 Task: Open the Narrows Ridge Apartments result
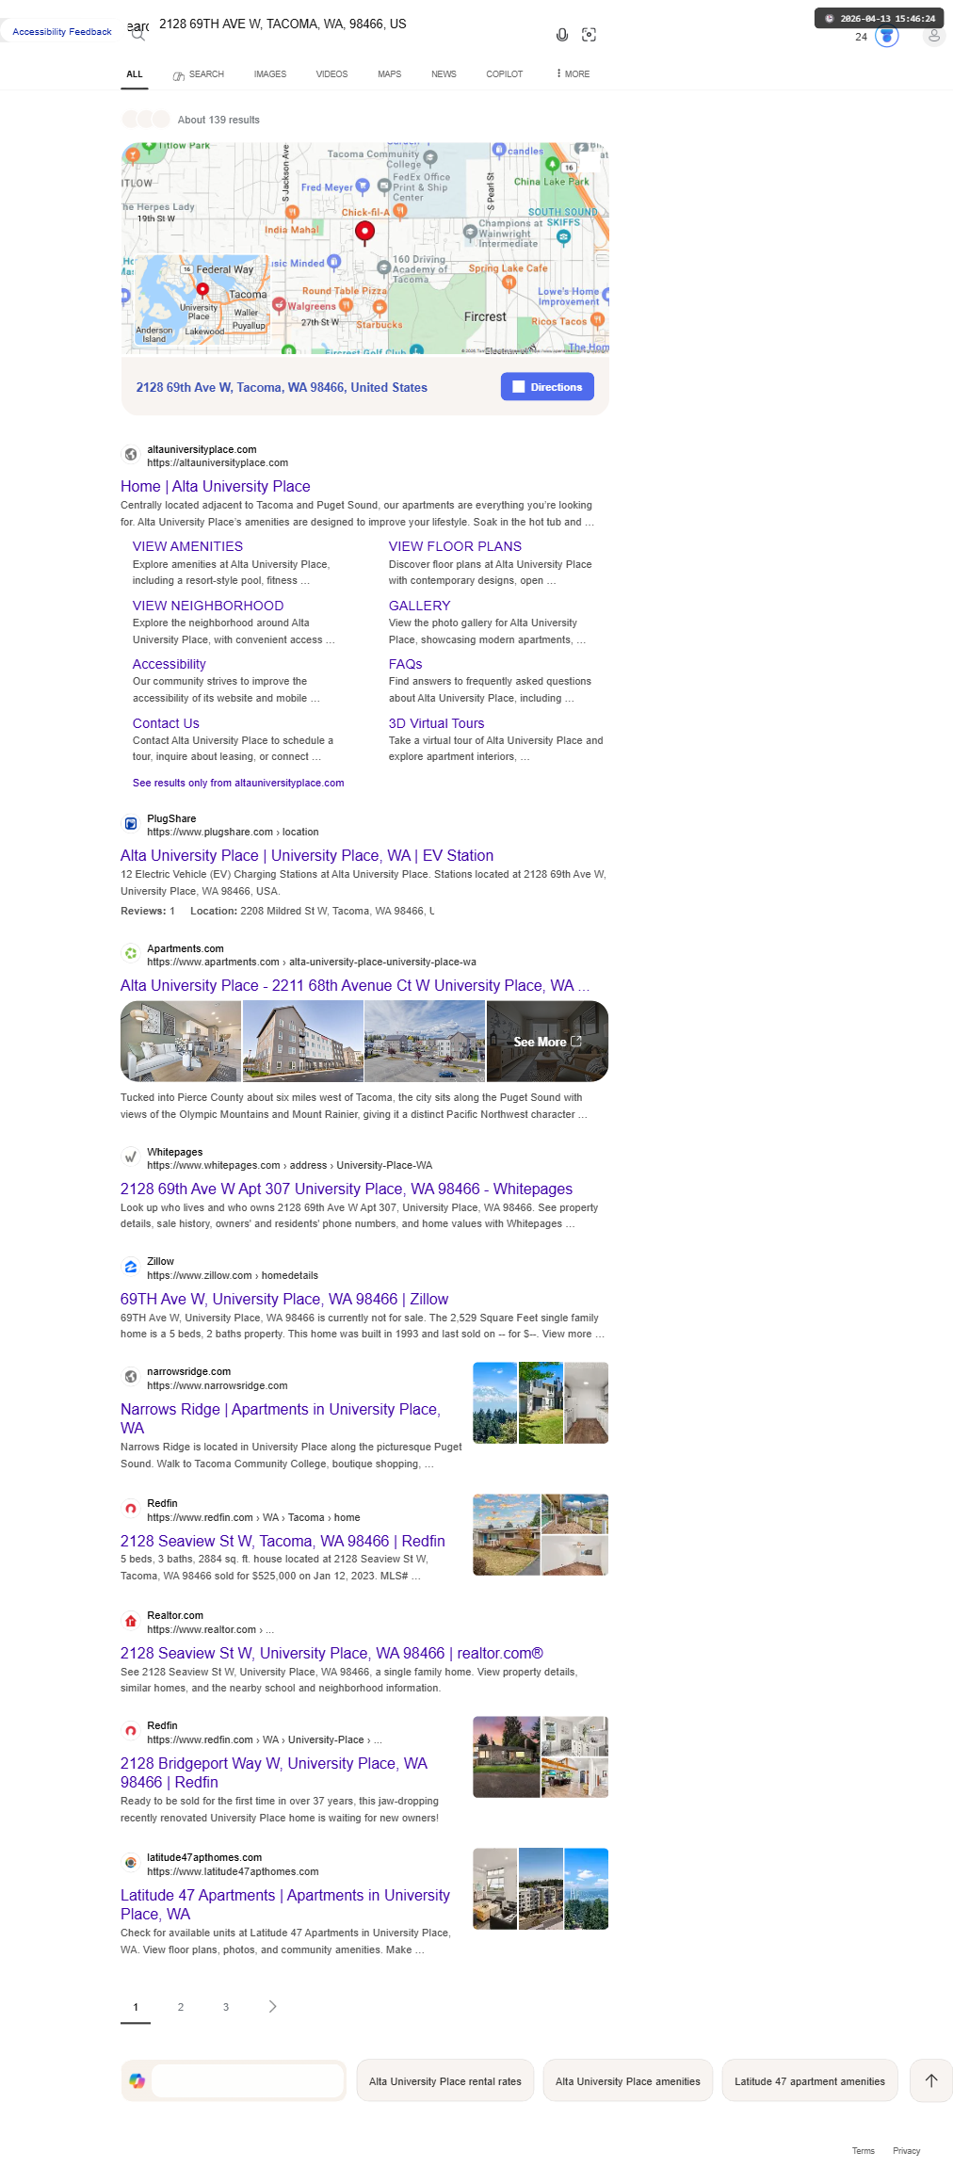point(281,1418)
